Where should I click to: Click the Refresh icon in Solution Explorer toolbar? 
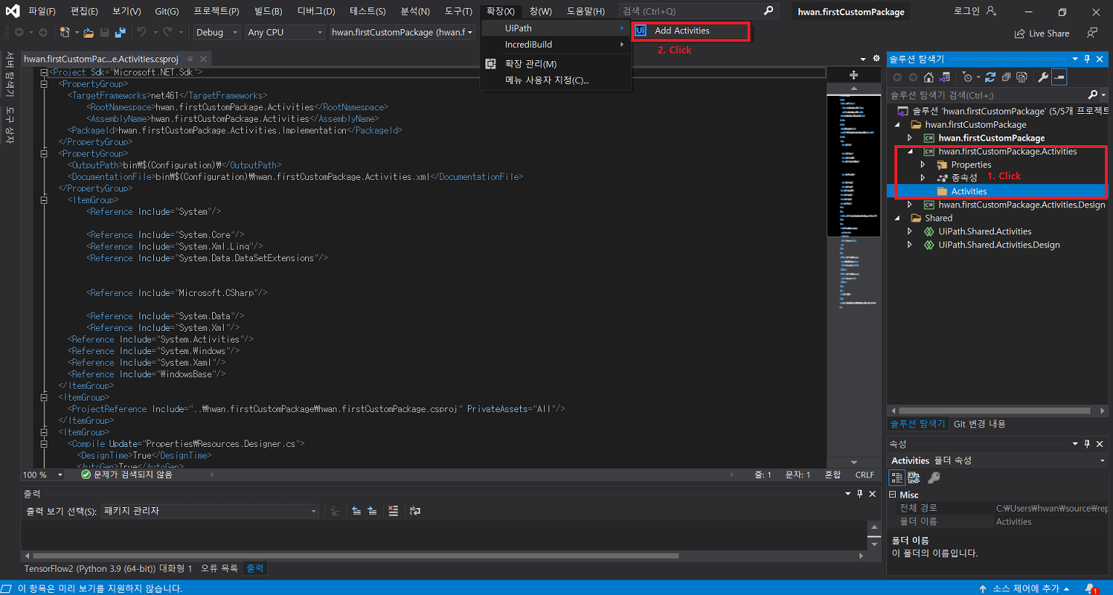991,77
